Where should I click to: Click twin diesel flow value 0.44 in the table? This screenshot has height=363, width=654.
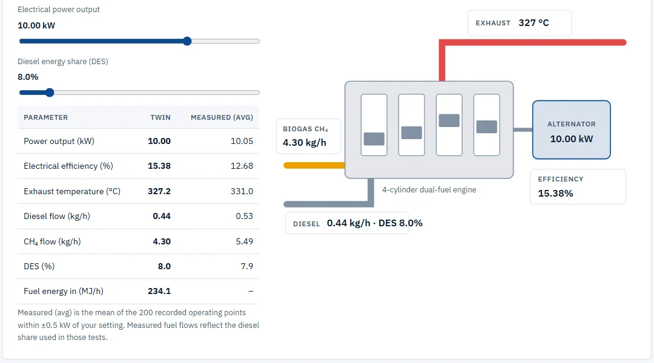(x=162, y=216)
